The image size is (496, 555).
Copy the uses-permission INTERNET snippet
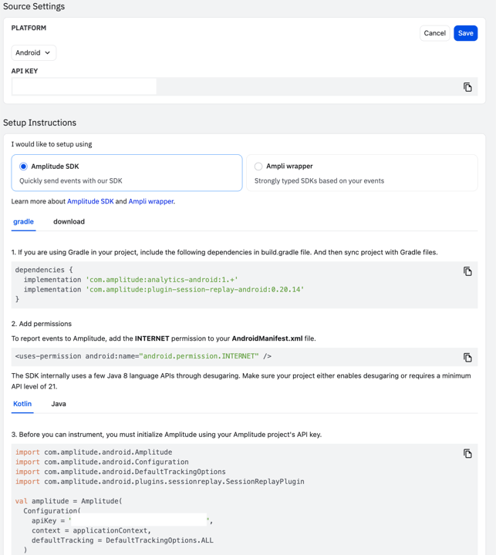pyautogui.click(x=467, y=358)
